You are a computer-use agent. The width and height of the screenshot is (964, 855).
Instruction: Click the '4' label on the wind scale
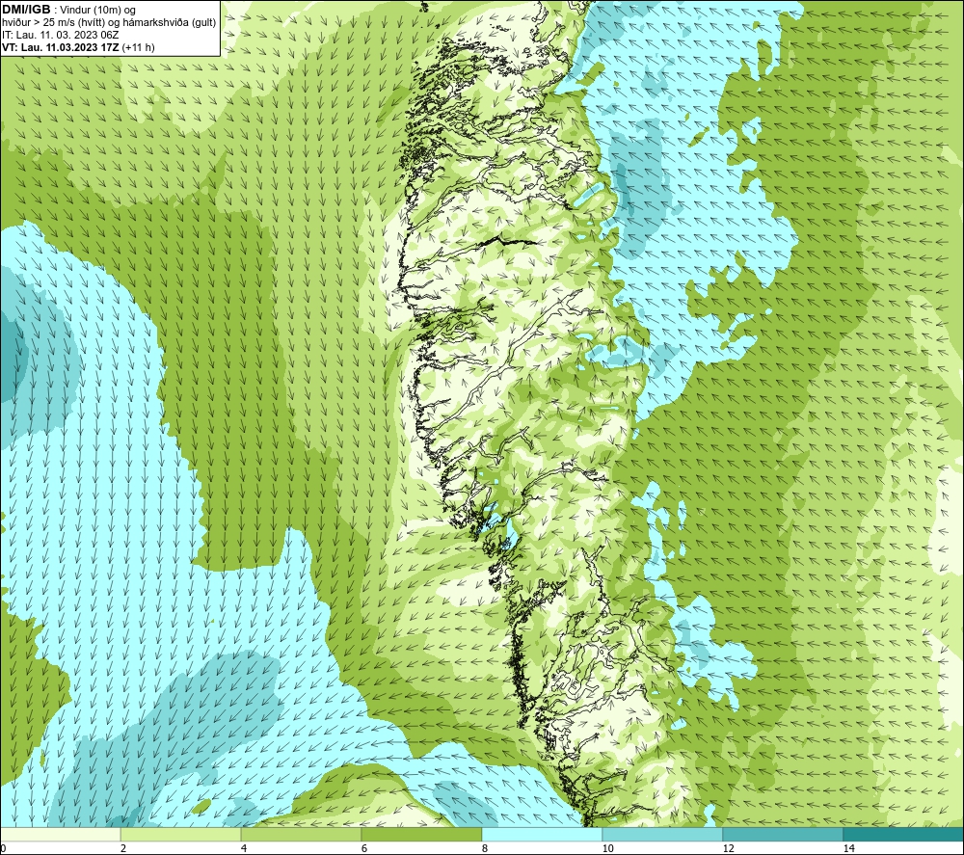244,848
